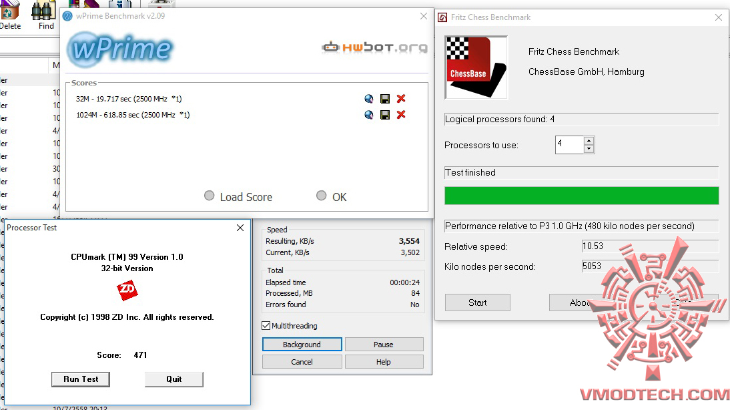The width and height of the screenshot is (730, 410).
Task: Select the OK radio option in wPrime
Action: [321, 196]
